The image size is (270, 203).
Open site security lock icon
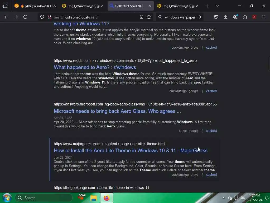click(x=50, y=17)
